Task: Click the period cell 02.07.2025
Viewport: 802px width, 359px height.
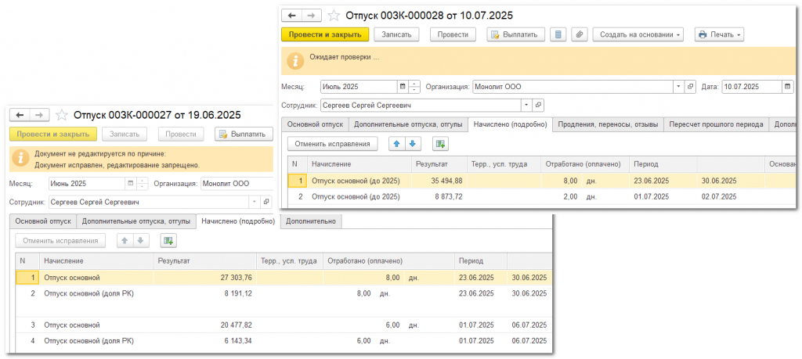Action: (731, 196)
